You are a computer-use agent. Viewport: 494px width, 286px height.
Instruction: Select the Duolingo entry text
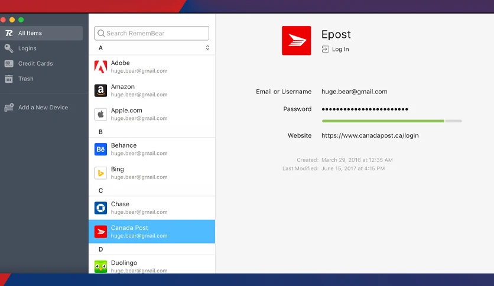coord(139,266)
